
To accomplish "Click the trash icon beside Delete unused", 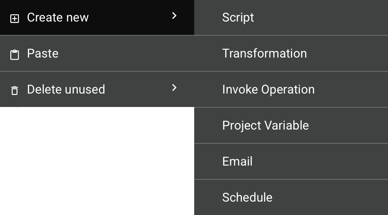I will [x=15, y=90].
